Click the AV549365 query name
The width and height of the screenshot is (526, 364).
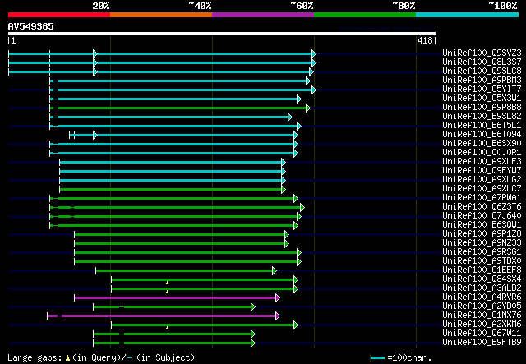(x=31, y=26)
